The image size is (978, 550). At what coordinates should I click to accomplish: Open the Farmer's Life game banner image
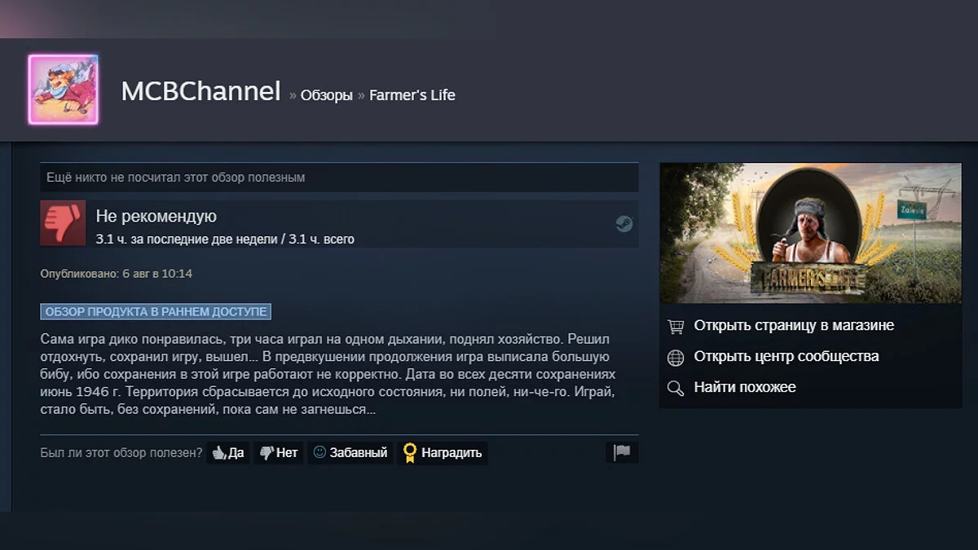810,233
